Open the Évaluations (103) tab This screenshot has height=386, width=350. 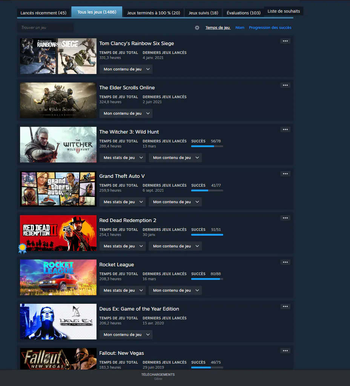pyautogui.click(x=243, y=13)
